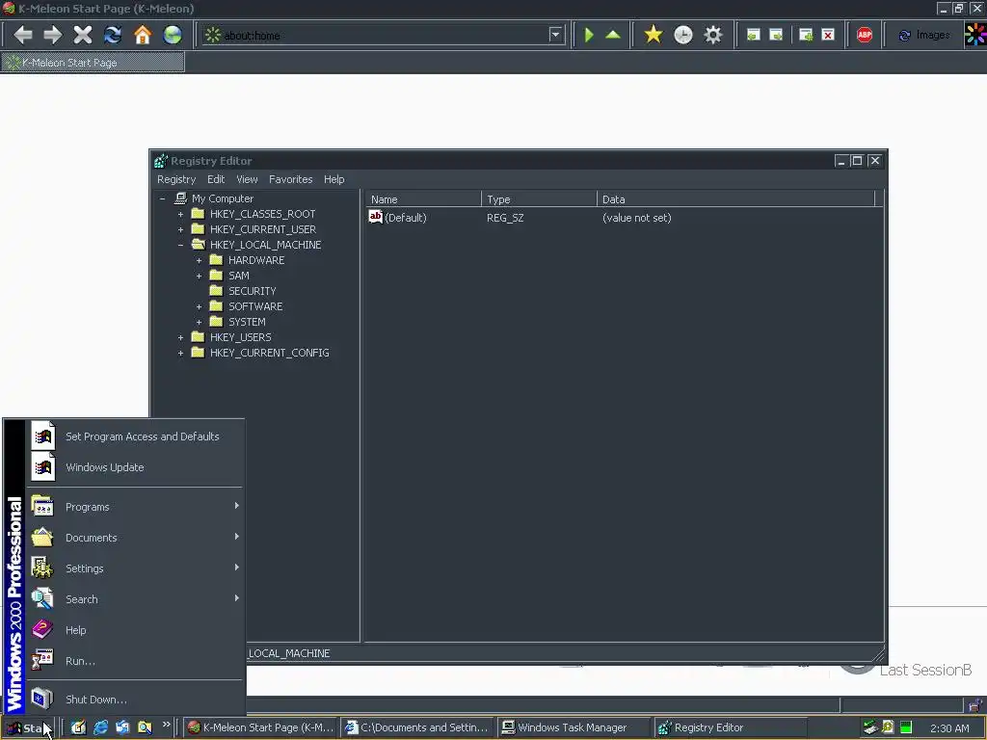
Task: Expand HKEY_CLASSES_ROOT key
Action: point(180,214)
